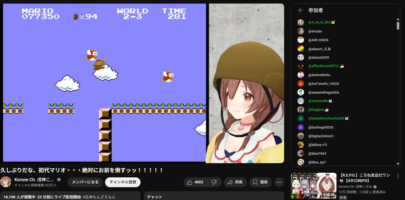Click the 共有 share button
The height and width of the screenshot is (200, 405).
[235, 182]
